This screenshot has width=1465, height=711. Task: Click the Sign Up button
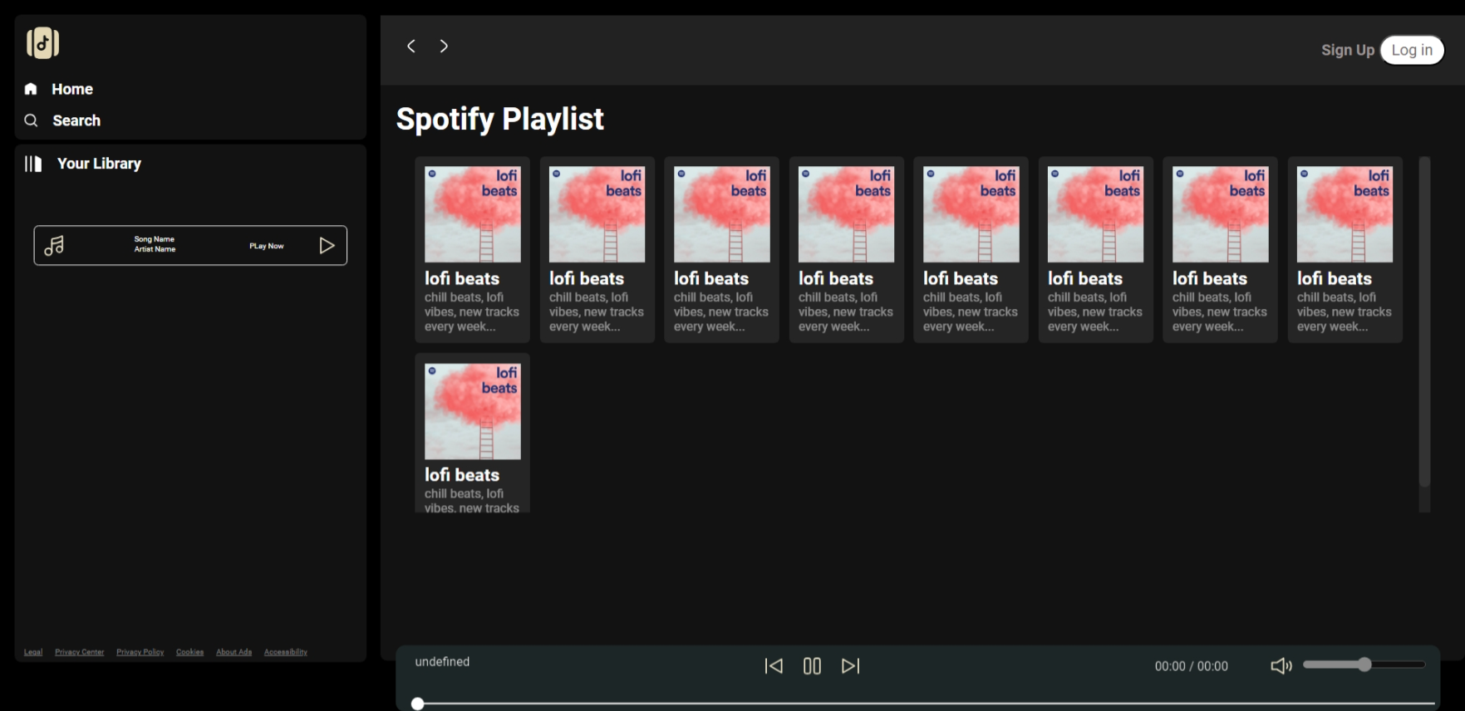(x=1348, y=50)
